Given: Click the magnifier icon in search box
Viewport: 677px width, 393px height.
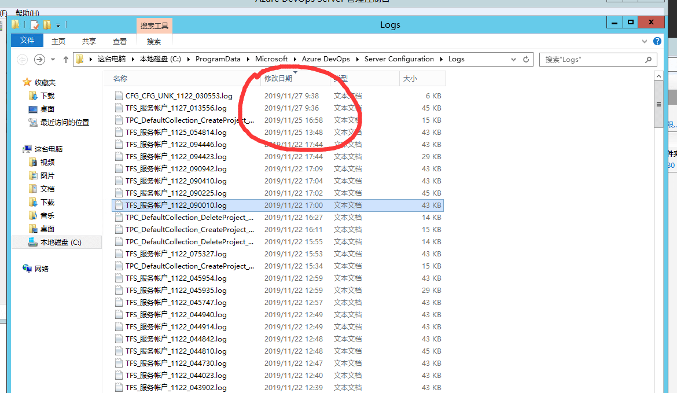Looking at the screenshot, I should tap(649, 59).
